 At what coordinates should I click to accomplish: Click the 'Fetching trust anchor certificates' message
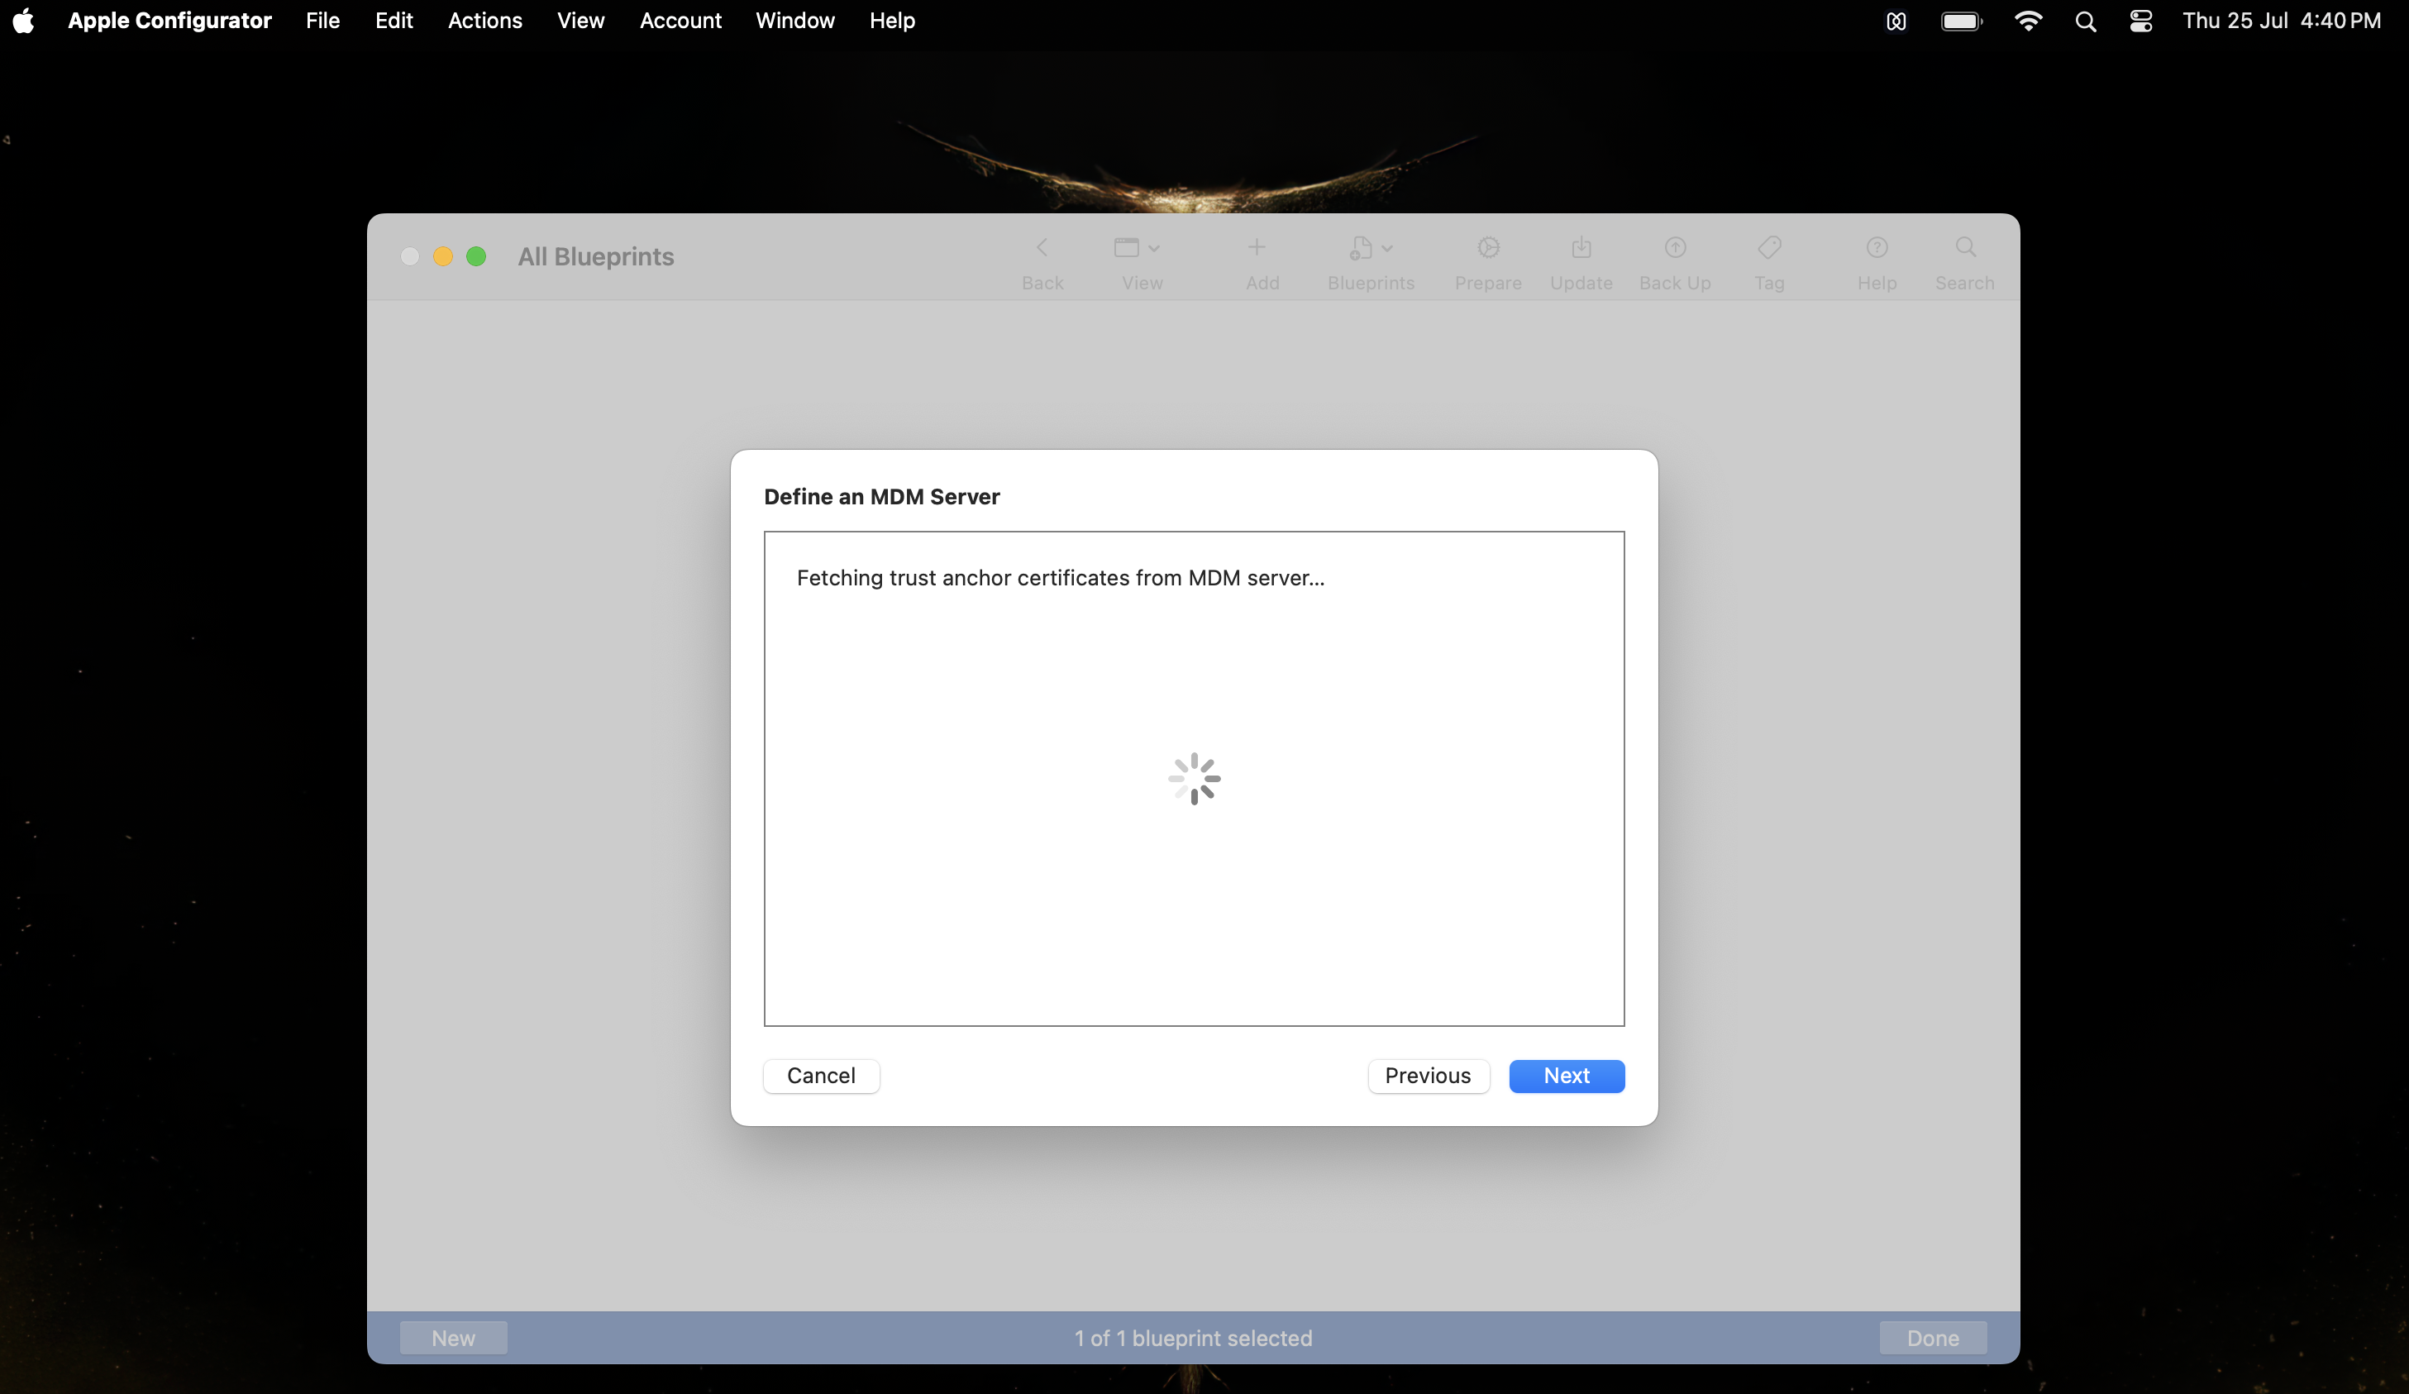pyautogui.click(x=1060, y=577)
